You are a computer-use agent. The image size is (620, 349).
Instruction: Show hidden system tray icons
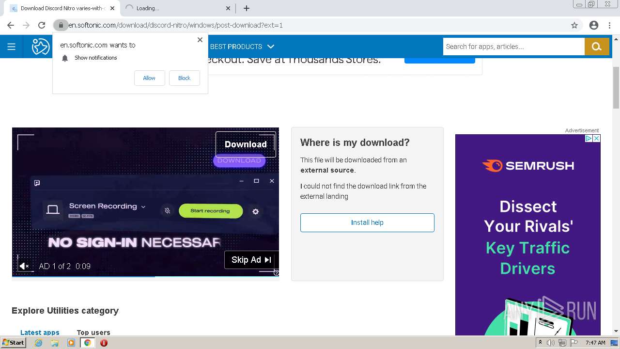click(540, 343)
